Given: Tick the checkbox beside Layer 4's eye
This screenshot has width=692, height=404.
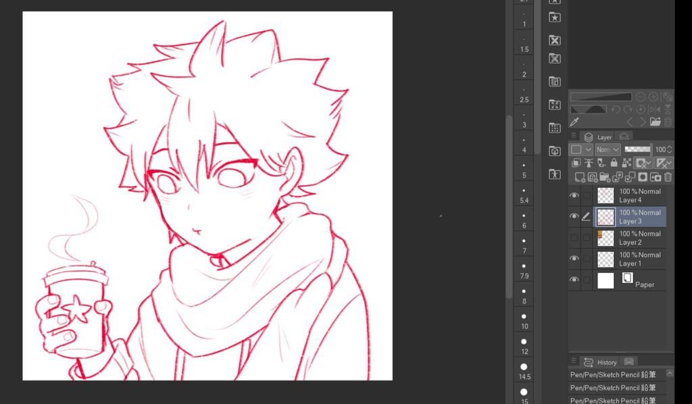Looking at the screenshot, I should tap(587, 195).
